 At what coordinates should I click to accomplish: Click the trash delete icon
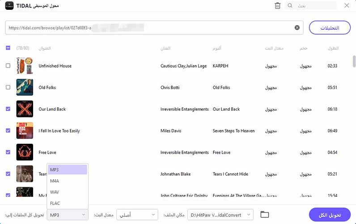click(x=277, y=5)
